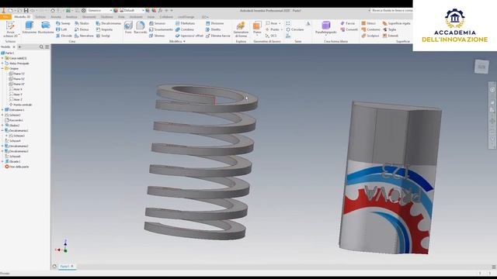Expand the Modifica panel dropdown
Image resolution: width=497 pixels, height=279 pixels.
point(177,41)
